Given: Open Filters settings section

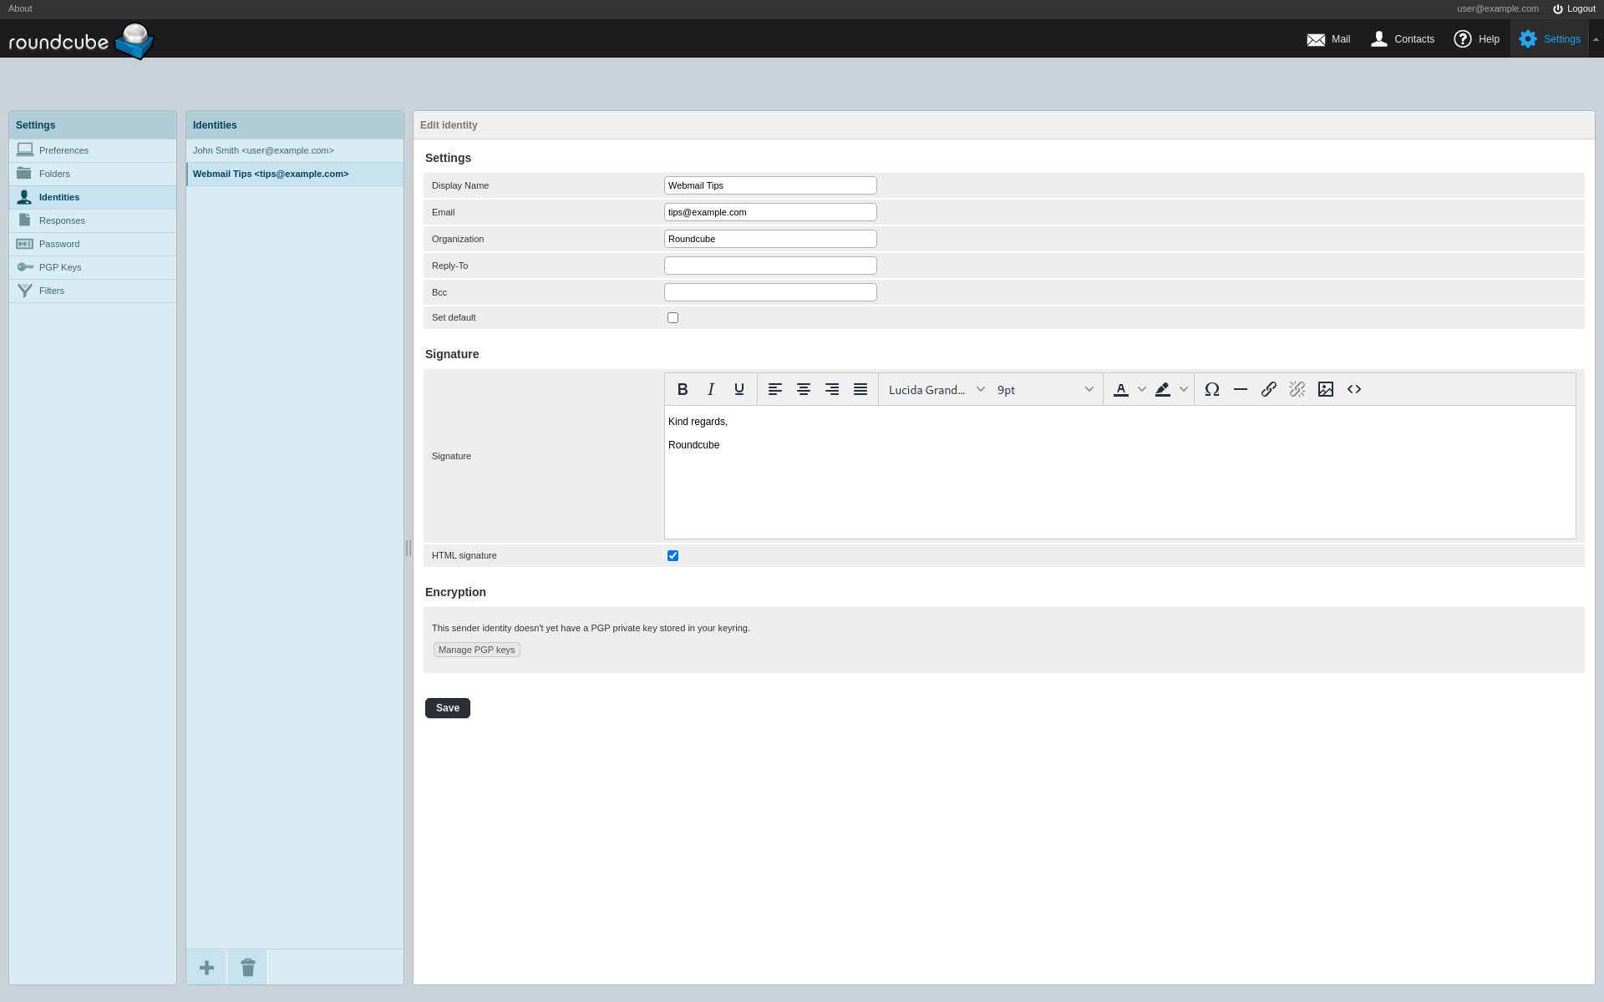Looking at the screenshot, I should point(93,291).
